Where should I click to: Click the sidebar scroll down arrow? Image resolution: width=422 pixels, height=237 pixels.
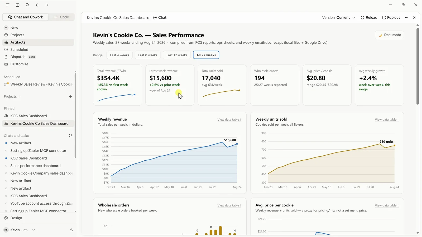point(75,211)
